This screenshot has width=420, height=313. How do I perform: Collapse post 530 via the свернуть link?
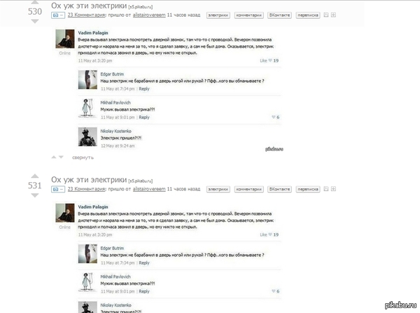(x=83, y=158)
